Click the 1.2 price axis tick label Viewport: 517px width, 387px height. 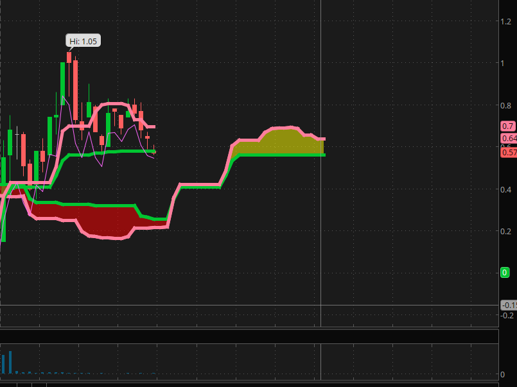(506, 21)
